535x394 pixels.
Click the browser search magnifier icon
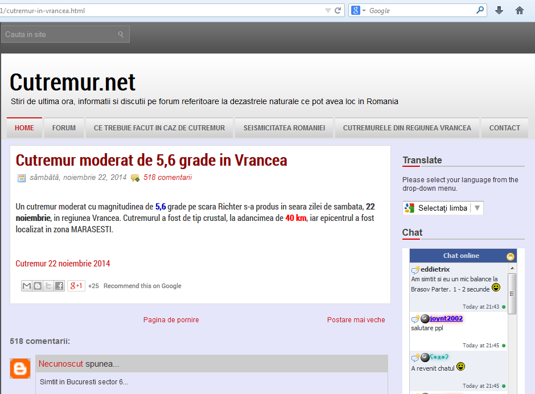[x=480, y=10]
